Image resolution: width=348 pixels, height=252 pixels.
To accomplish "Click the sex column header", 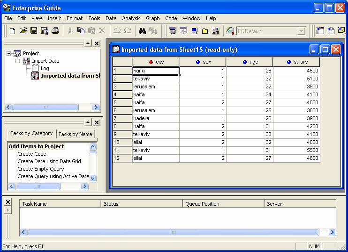I will tap(203, 62).
